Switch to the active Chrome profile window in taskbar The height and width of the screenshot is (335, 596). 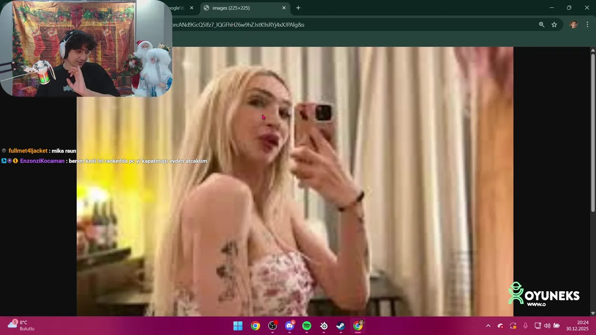click(358, 326)
